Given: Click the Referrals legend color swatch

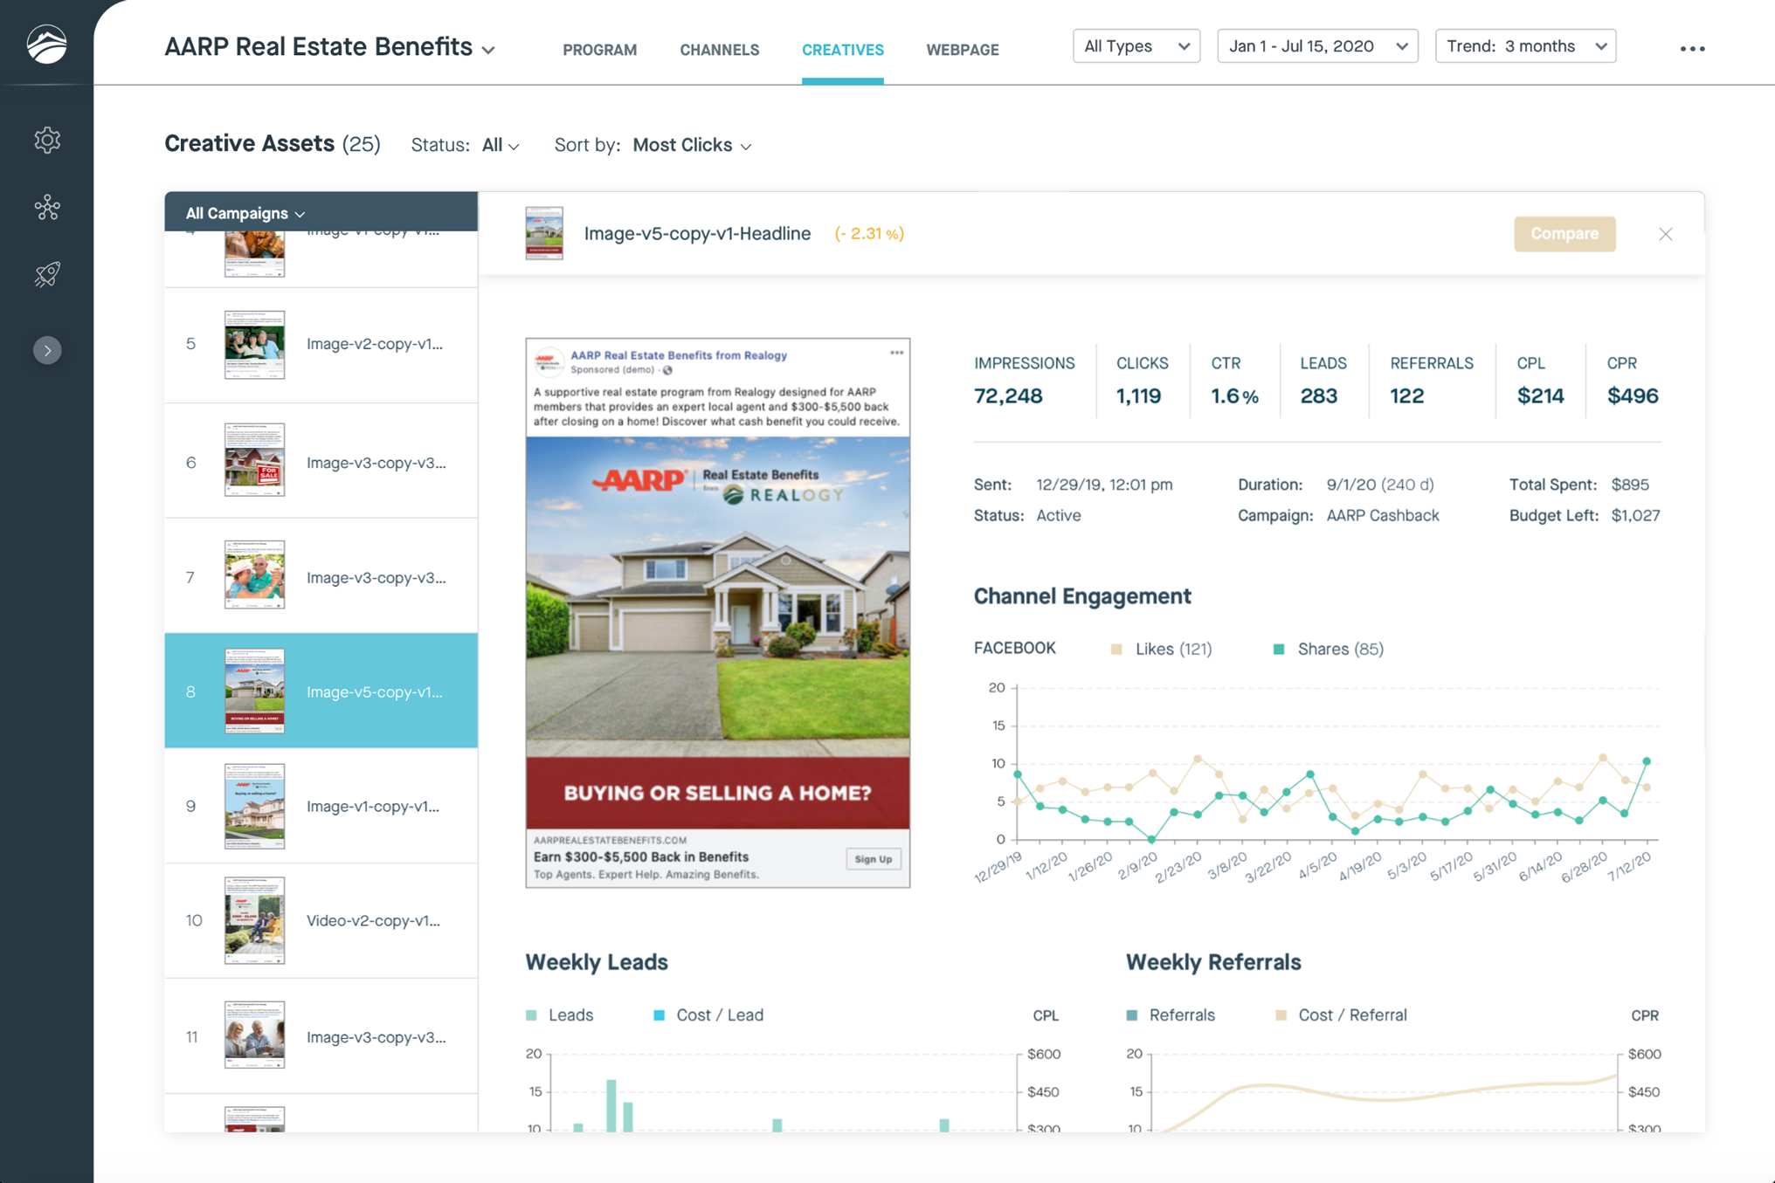Looking at the screenshot, I should point(1132,1015).
